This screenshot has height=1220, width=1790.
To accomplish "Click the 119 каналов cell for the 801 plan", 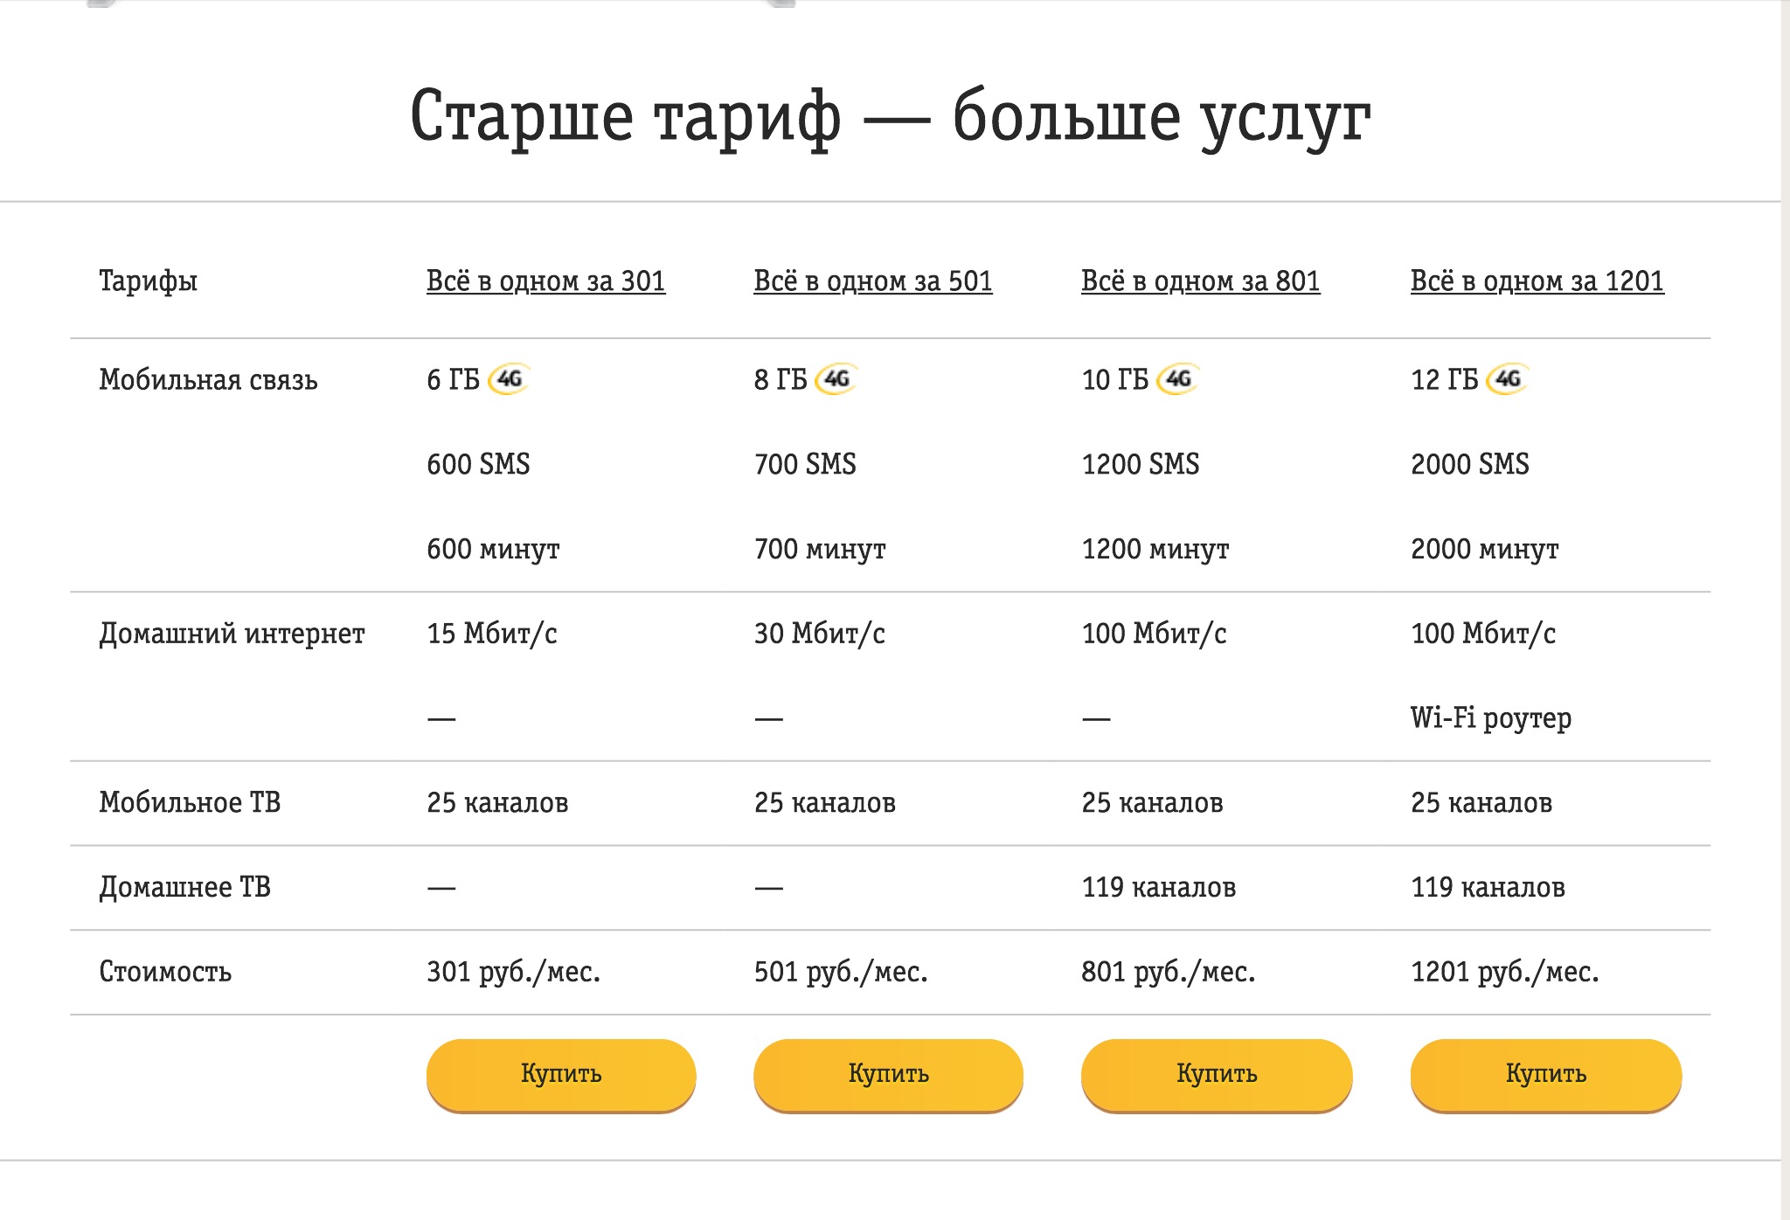I will (x=1158, y=888).
